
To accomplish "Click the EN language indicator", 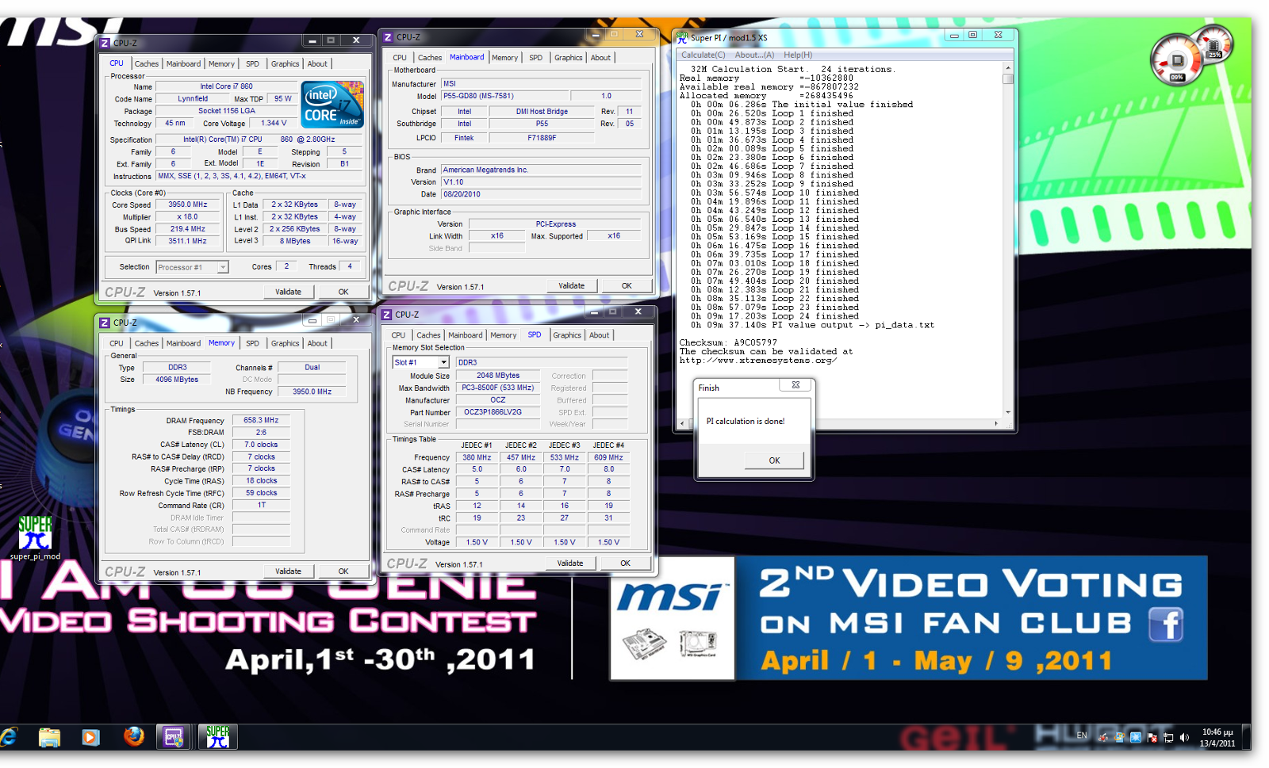I will [x=1082, y=736].
